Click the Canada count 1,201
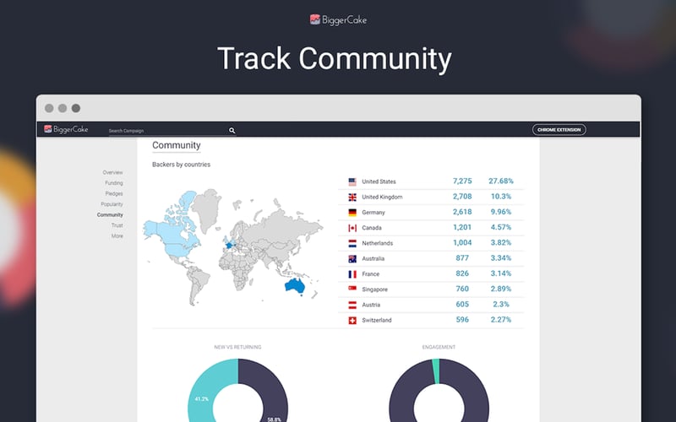This screenshot has height=422, width=676. (462, 227)
